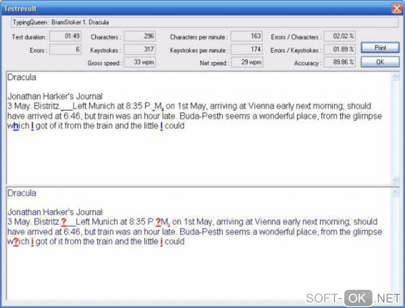Click 'Jonathan Harker's Journal' in lower pane
The height and width of the screenshot is (308, 405).
click(55, 212)
